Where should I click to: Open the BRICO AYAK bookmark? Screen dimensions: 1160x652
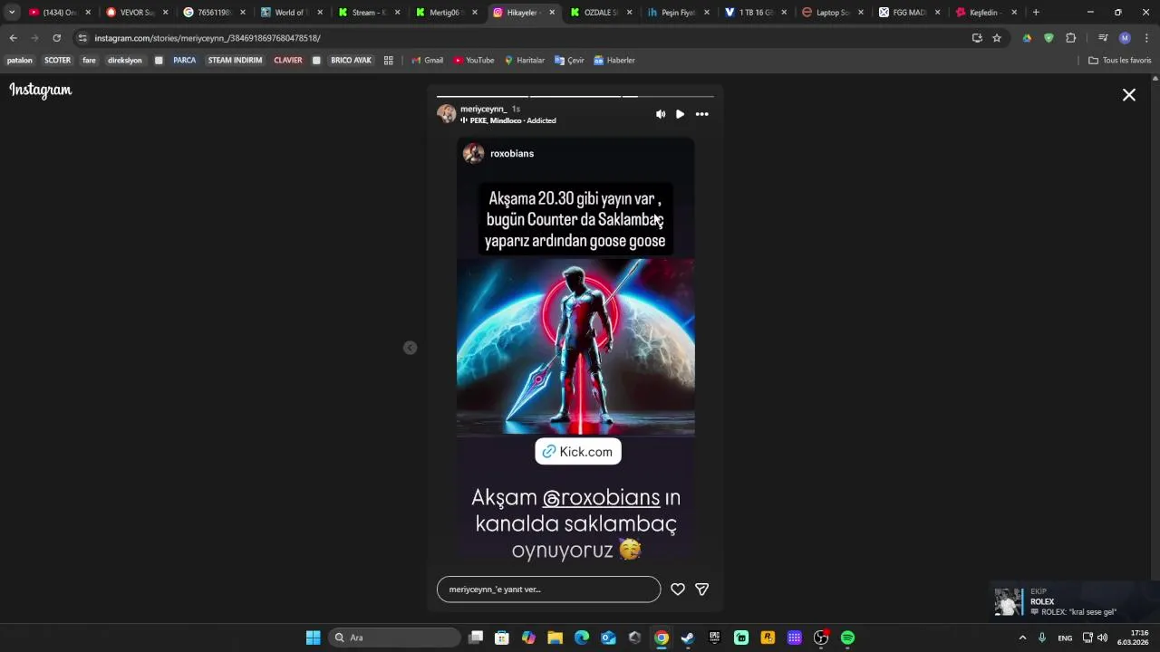point(351,61)
